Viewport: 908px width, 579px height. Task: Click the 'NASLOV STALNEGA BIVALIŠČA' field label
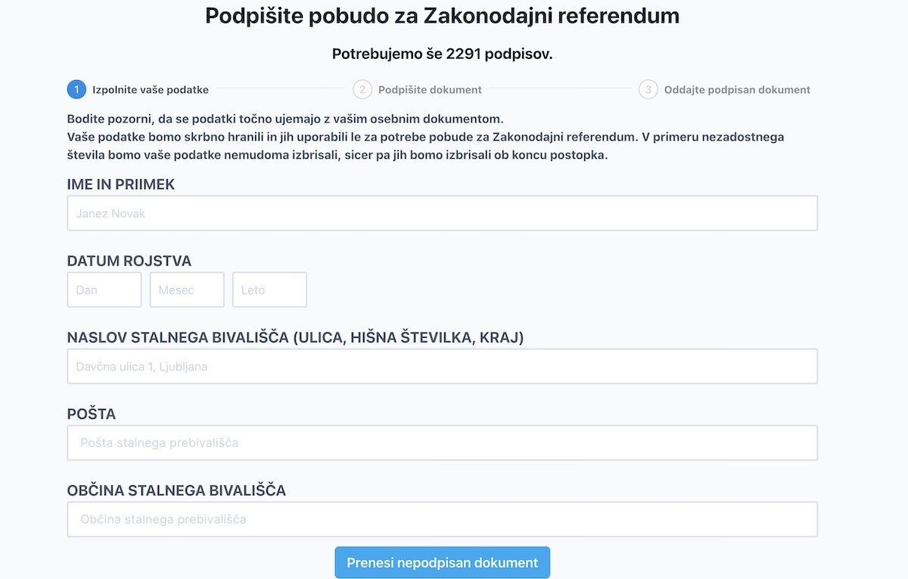point(295,338)
